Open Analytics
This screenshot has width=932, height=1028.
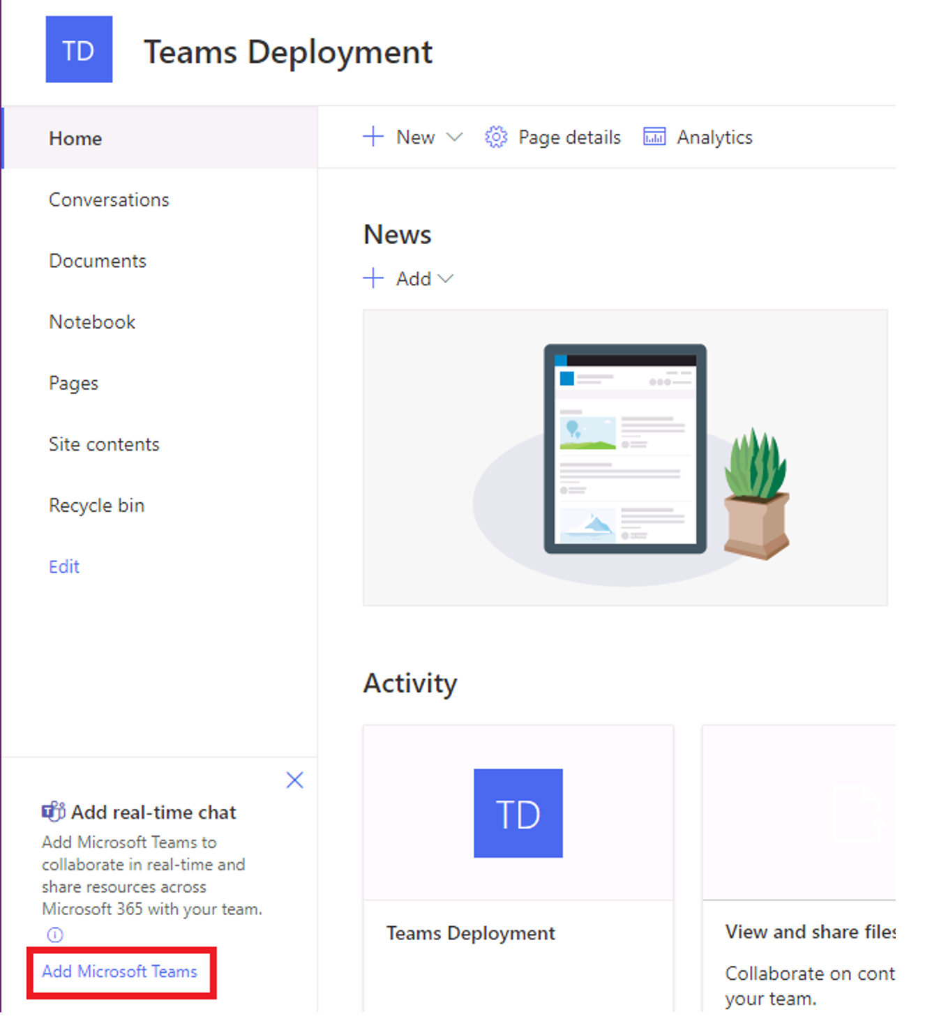tap(714, 137)
